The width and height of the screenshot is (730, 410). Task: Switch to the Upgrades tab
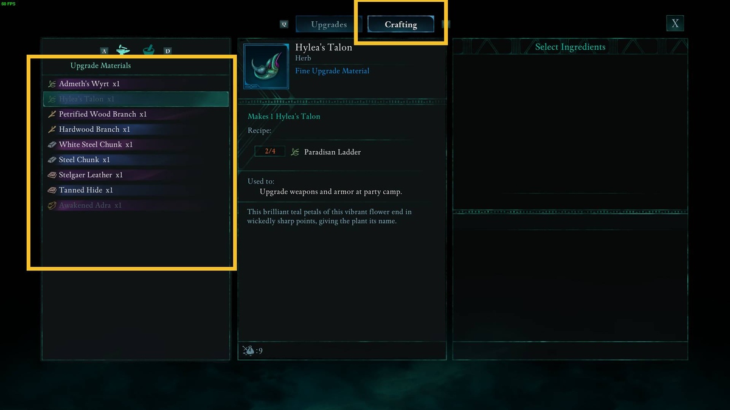point(329,24)
